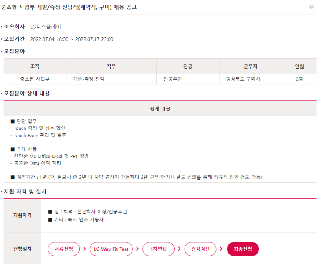Click the heart favorite icon
Screen dimensions: 334x264
coord(311,7)
